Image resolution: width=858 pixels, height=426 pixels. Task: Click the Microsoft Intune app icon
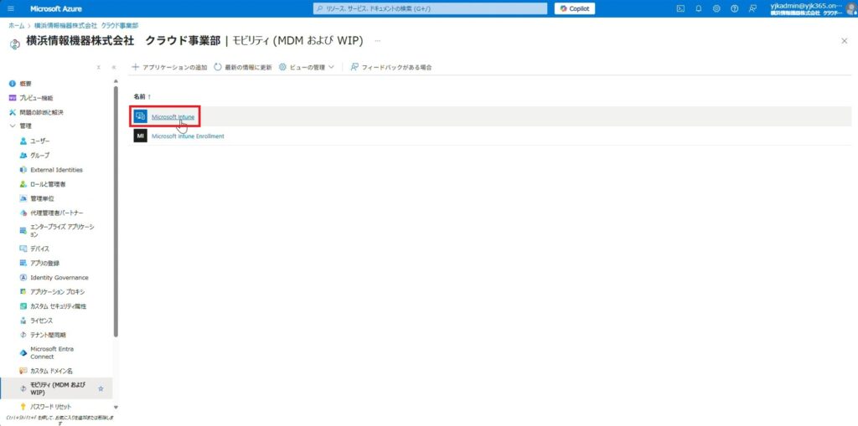click(141, 116)
